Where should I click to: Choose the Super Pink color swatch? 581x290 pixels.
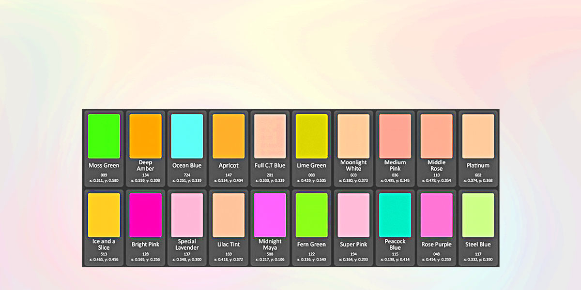[x=353, y=215]
